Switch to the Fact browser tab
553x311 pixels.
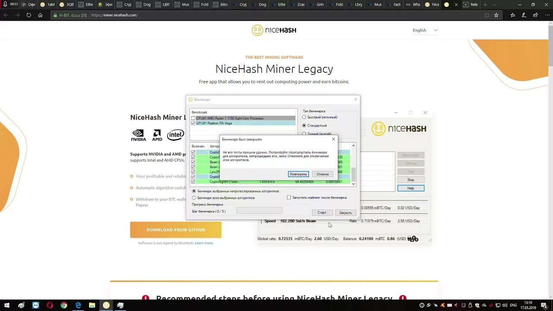393,4
